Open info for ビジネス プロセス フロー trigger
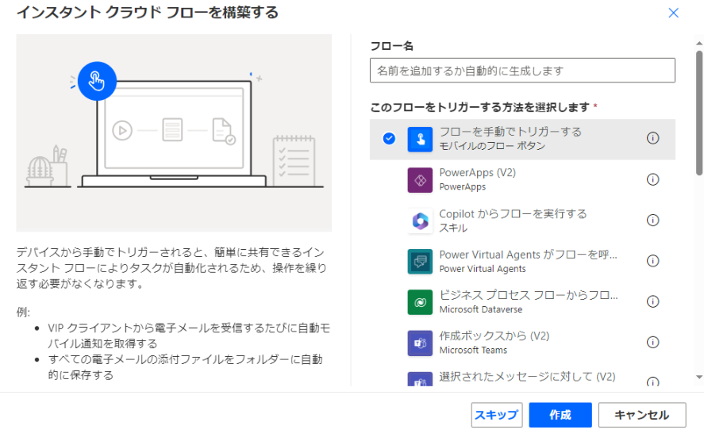The width and height of the screenshot is (704, 441). pos(652,301)
